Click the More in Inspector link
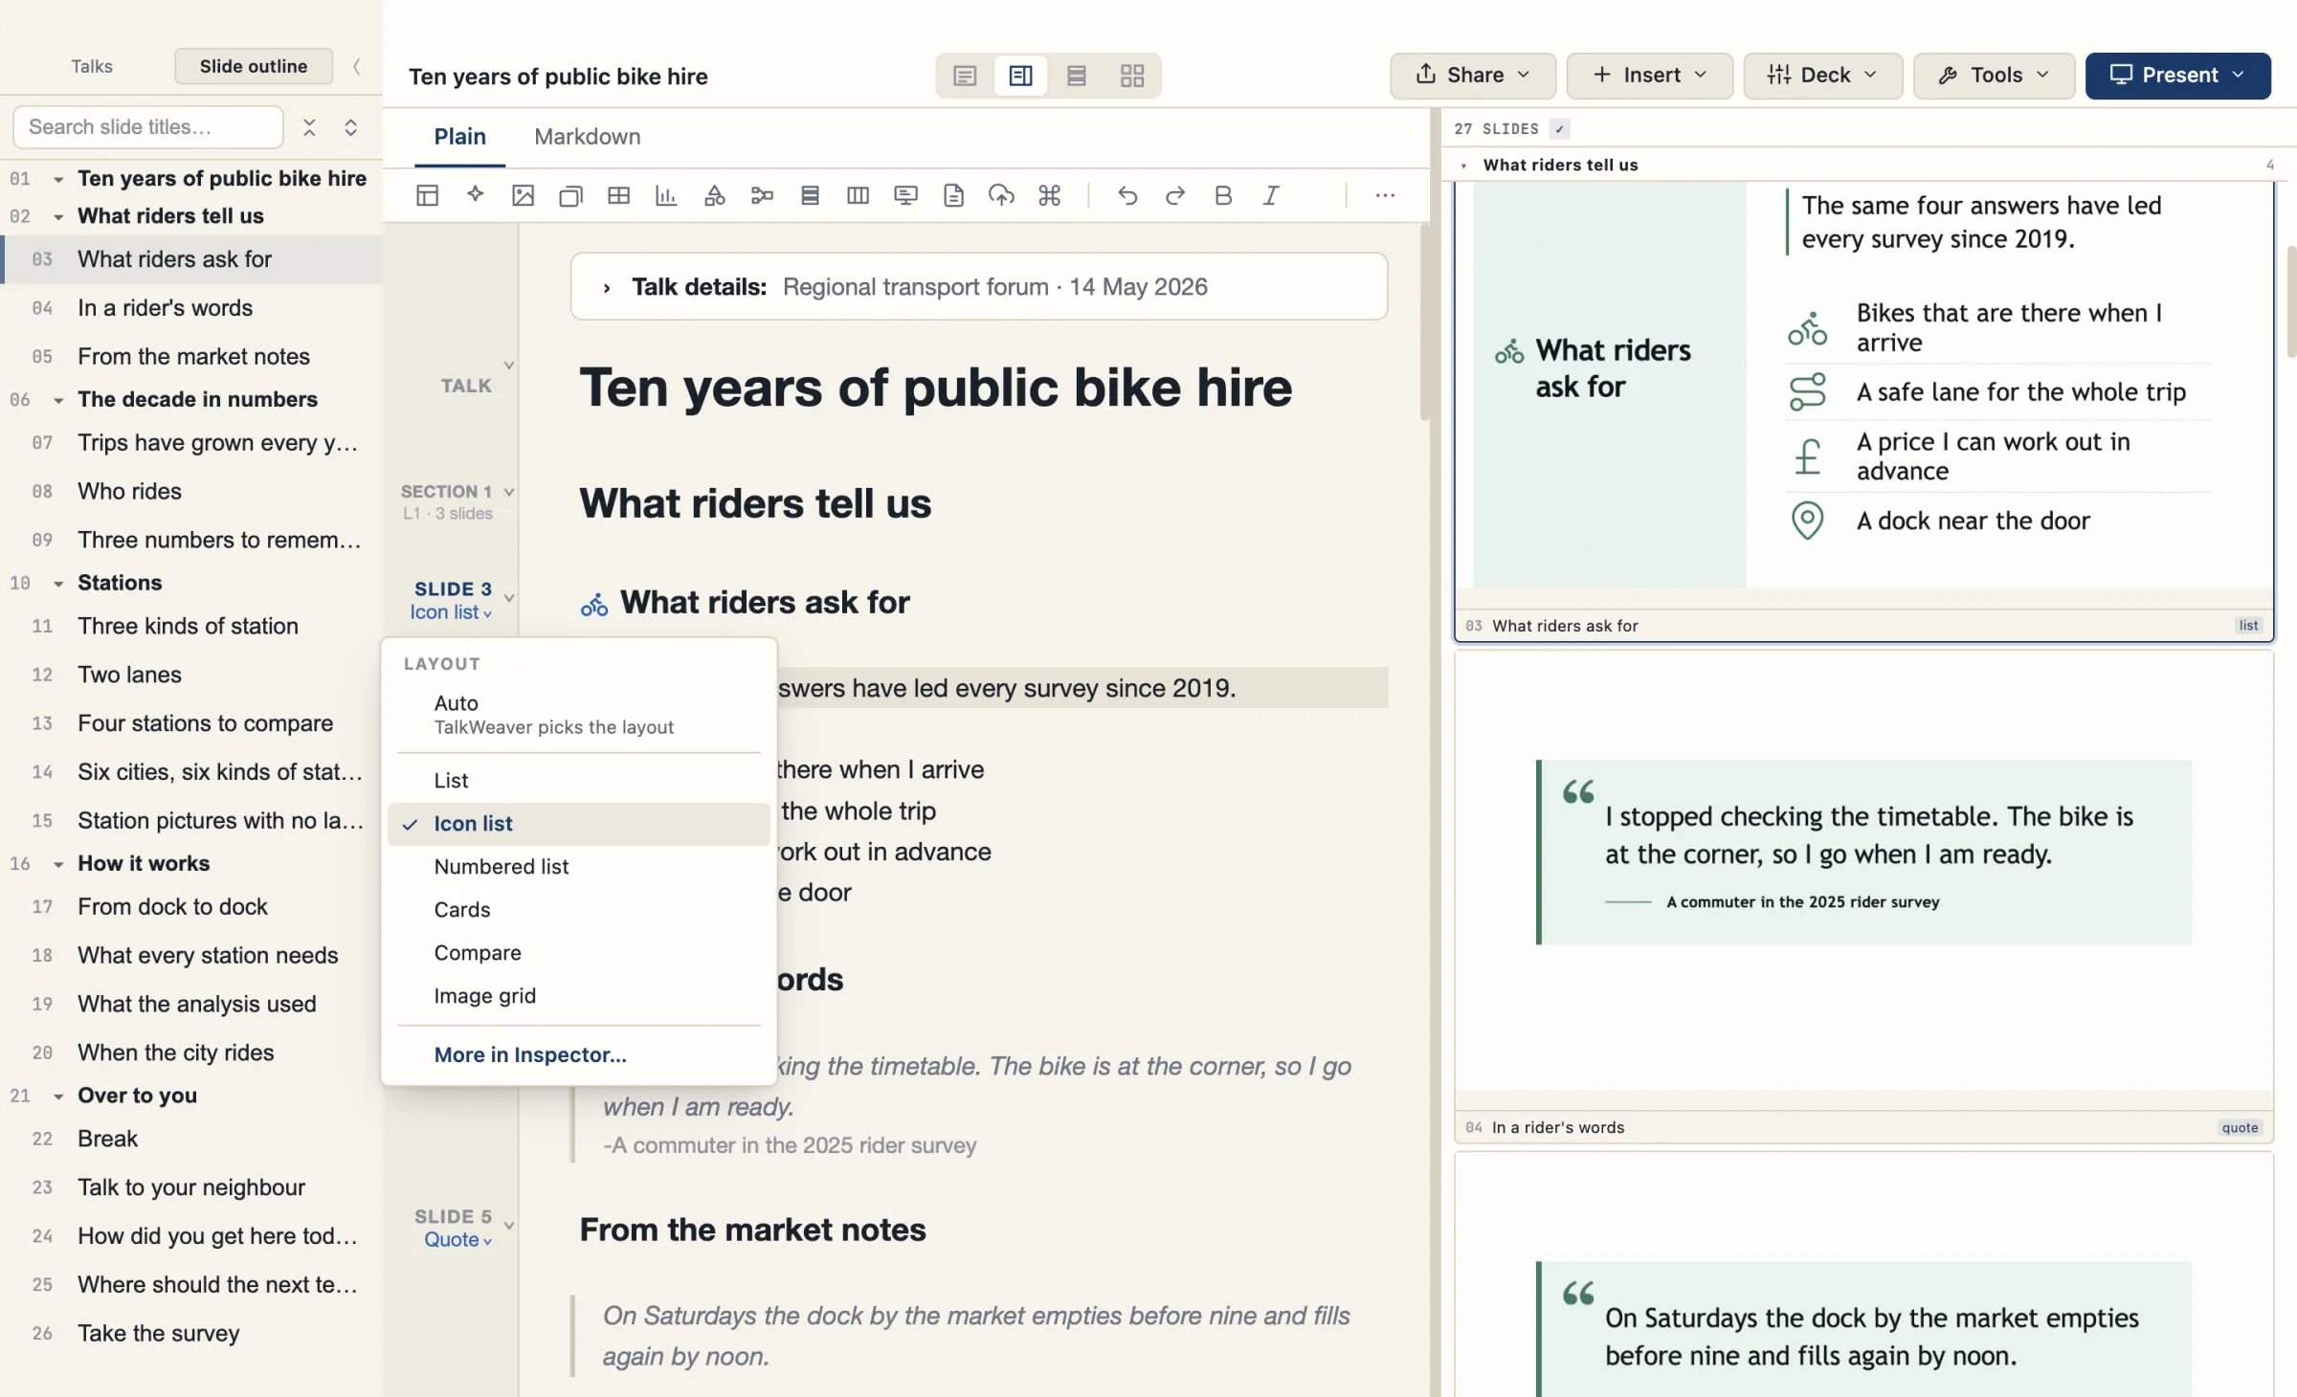 (529, 1054)
